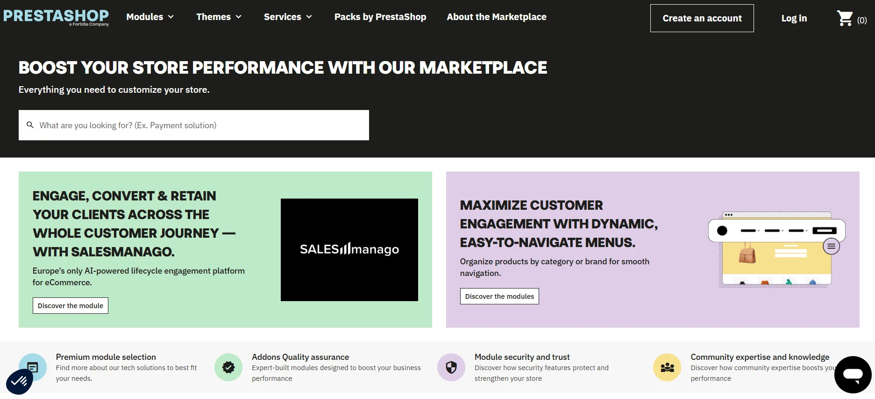Click the Community expertise people icon
875x399 pixels.
[667, 367]
